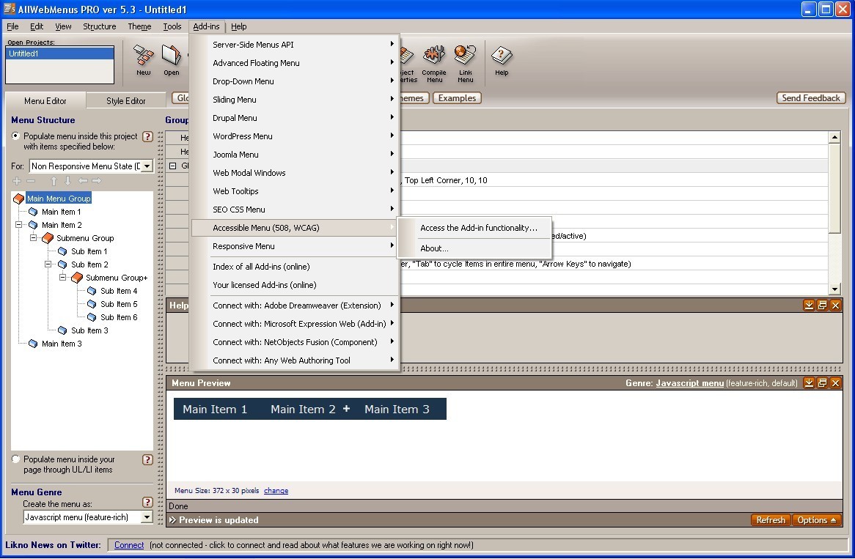Viewport: 855px width, 559px height.
Task: Click the Send Feedback button
Action: pos(811,98)
